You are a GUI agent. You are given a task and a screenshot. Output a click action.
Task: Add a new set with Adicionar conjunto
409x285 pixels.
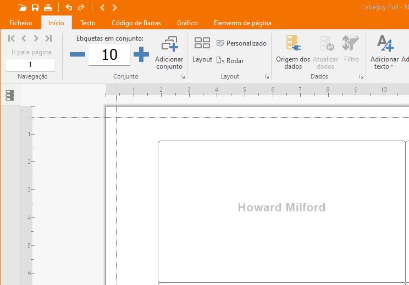pos(169,53)
